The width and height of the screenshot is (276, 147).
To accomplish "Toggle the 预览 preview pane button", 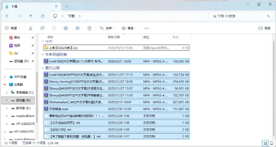I will tap(264, 28).
